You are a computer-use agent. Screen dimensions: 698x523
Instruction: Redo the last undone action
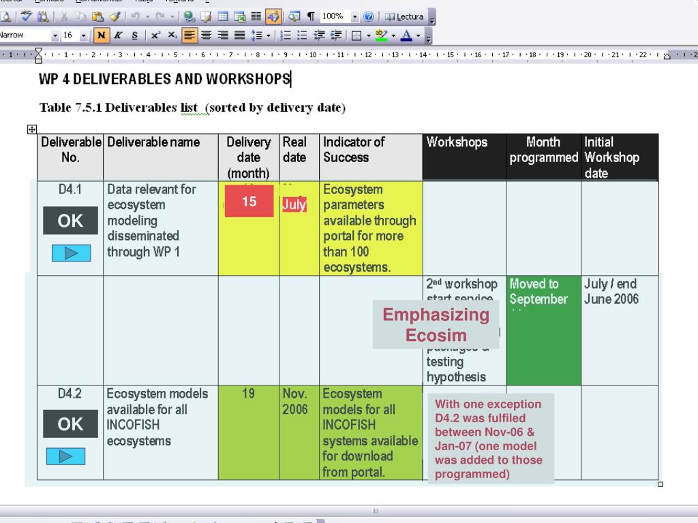[x=160, y=17]
